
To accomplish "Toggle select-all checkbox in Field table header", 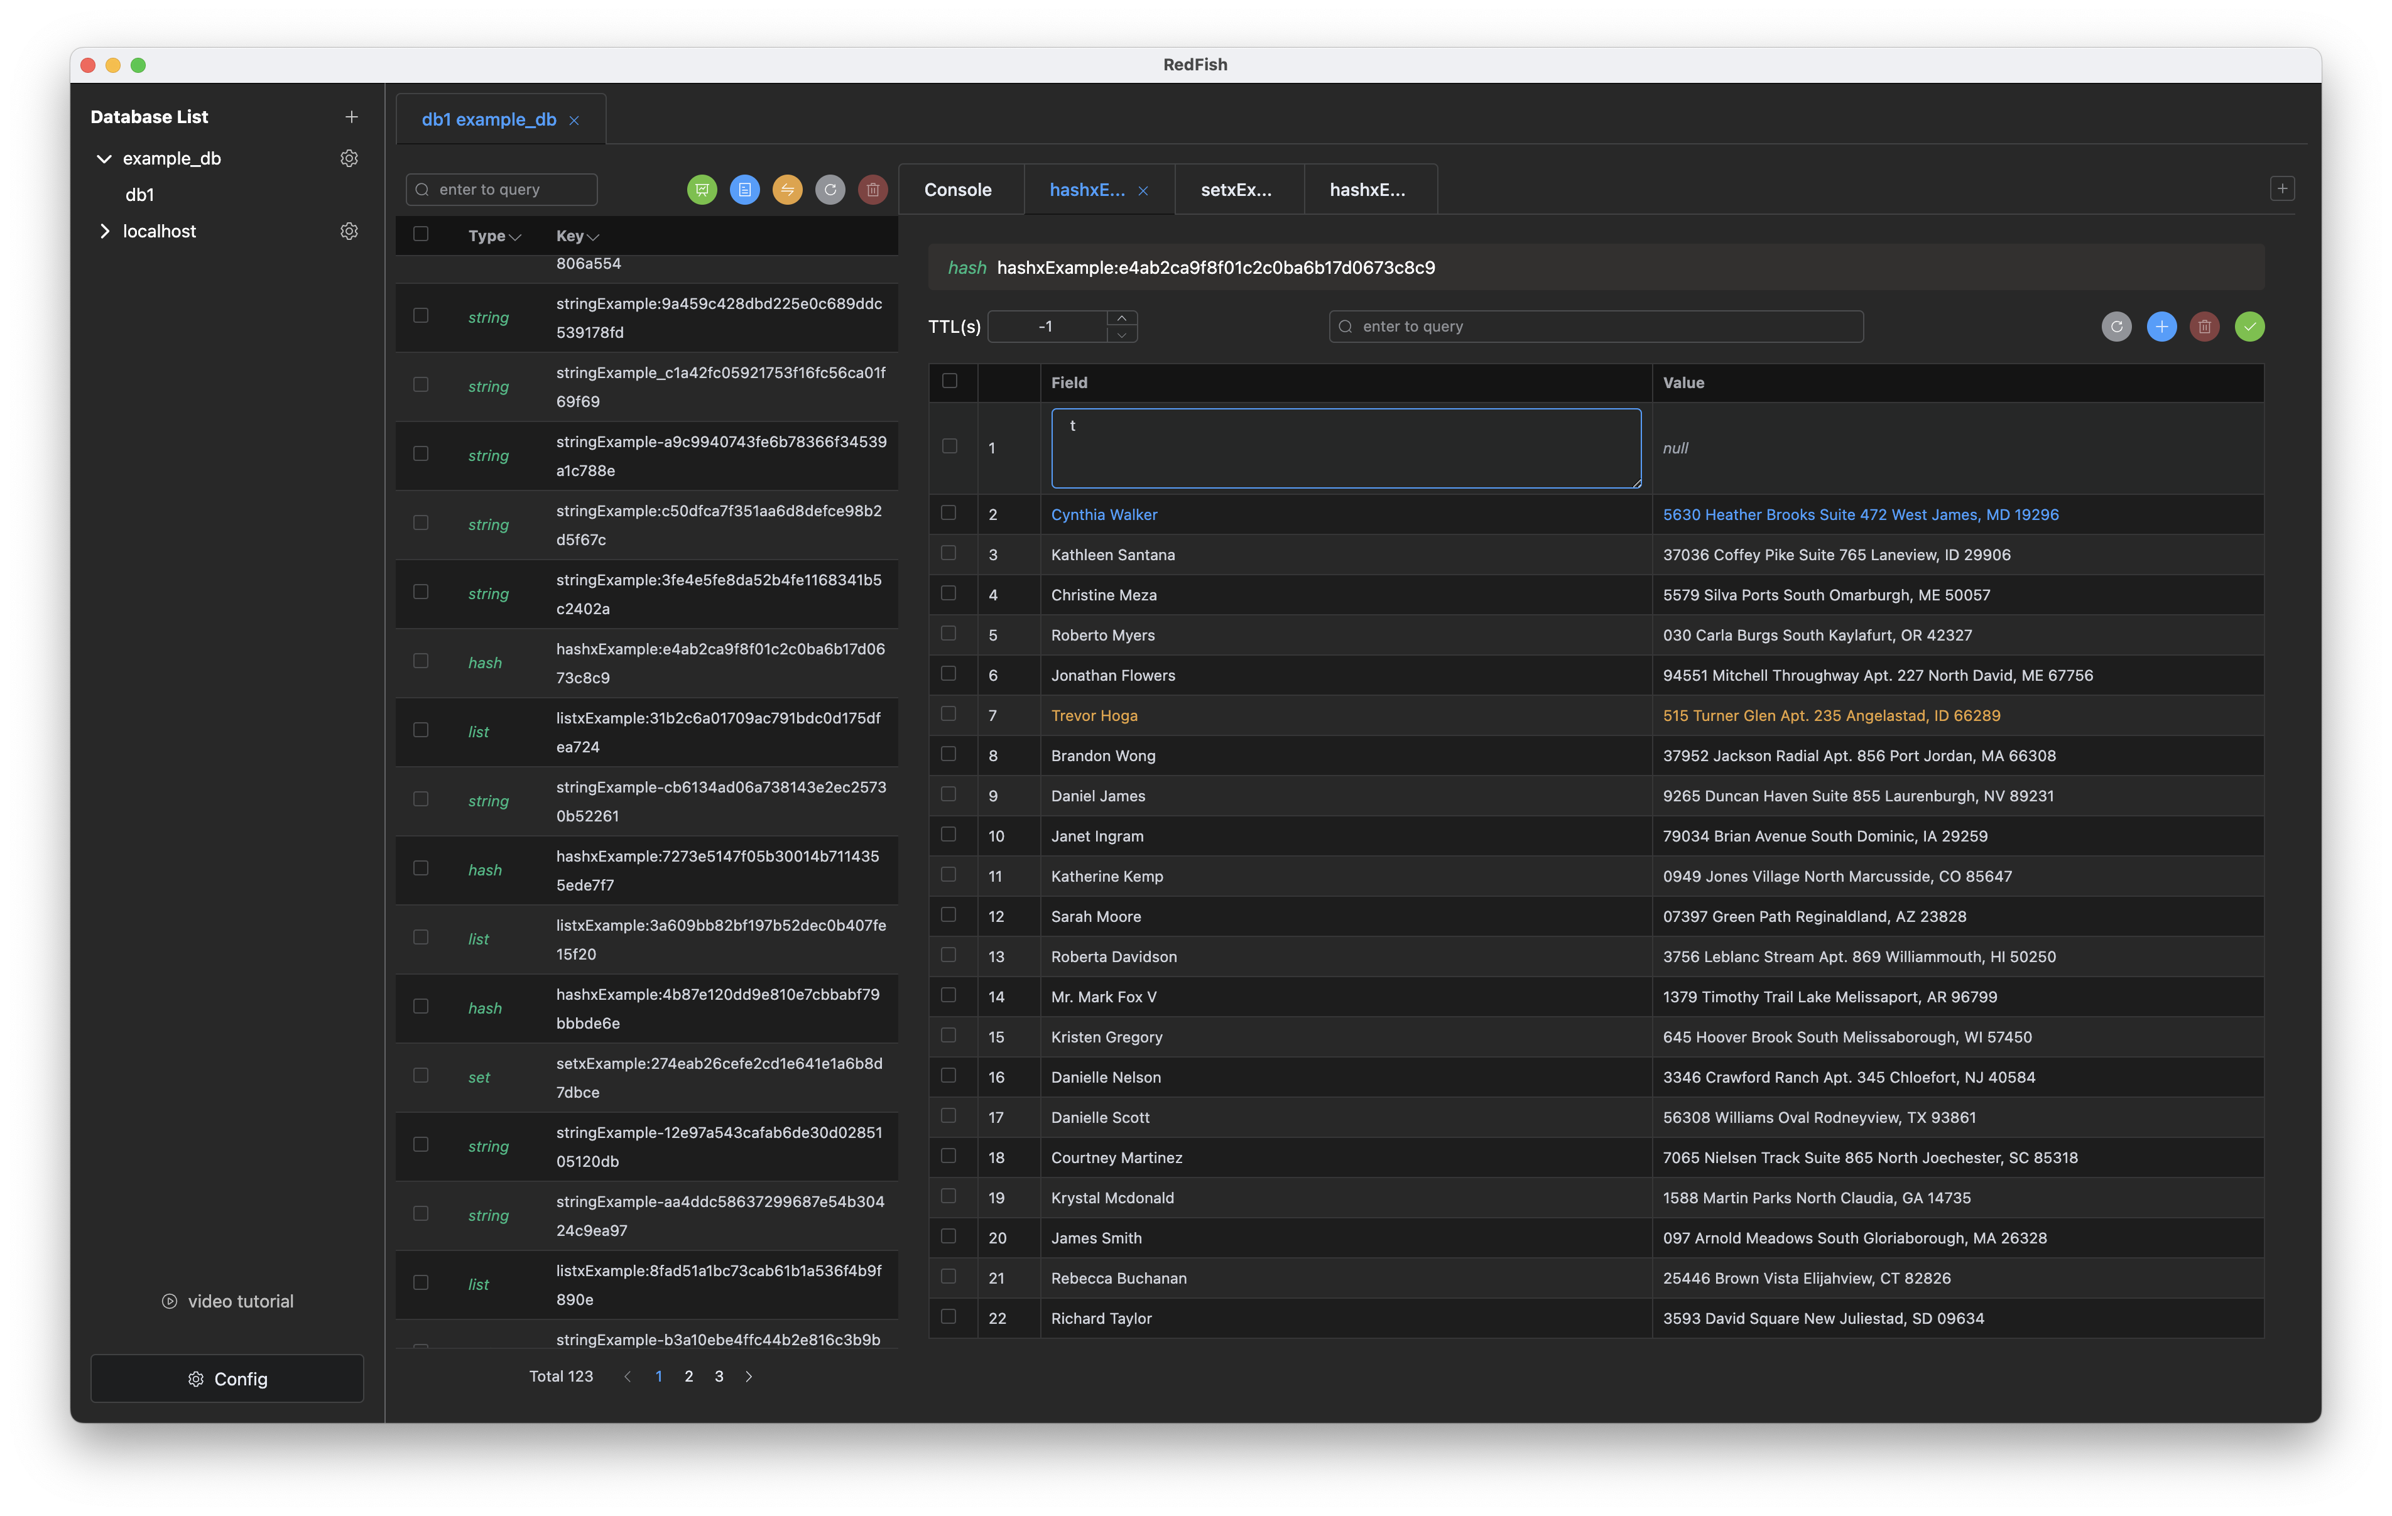I will [x=950, y=381].
